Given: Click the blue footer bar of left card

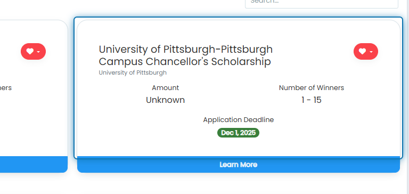Looking at the screenshot, I should (34, 165).
